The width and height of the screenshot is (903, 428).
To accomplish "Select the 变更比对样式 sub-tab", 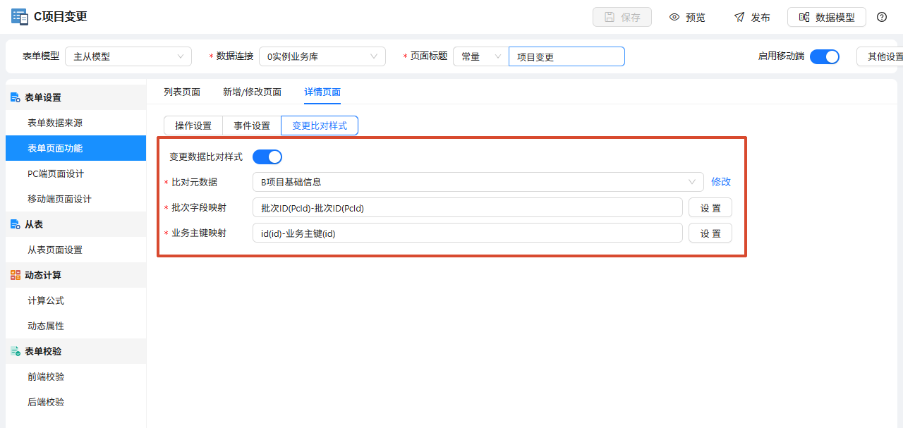I will pyautogui.click(x=320, y=126).
